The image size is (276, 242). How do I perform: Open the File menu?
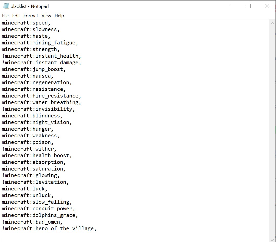(x=5, y=16)
